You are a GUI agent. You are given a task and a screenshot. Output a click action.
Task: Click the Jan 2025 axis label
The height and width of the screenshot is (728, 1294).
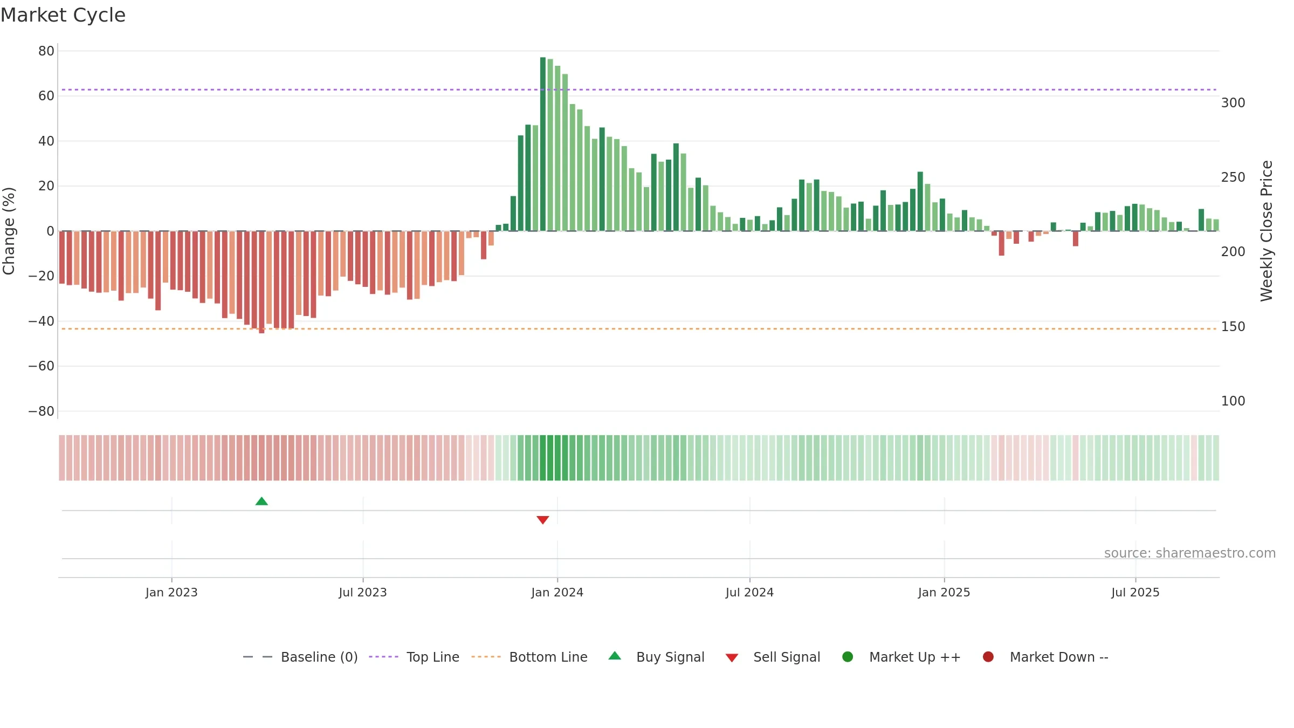pyautogui.click(x=944, y=593)
